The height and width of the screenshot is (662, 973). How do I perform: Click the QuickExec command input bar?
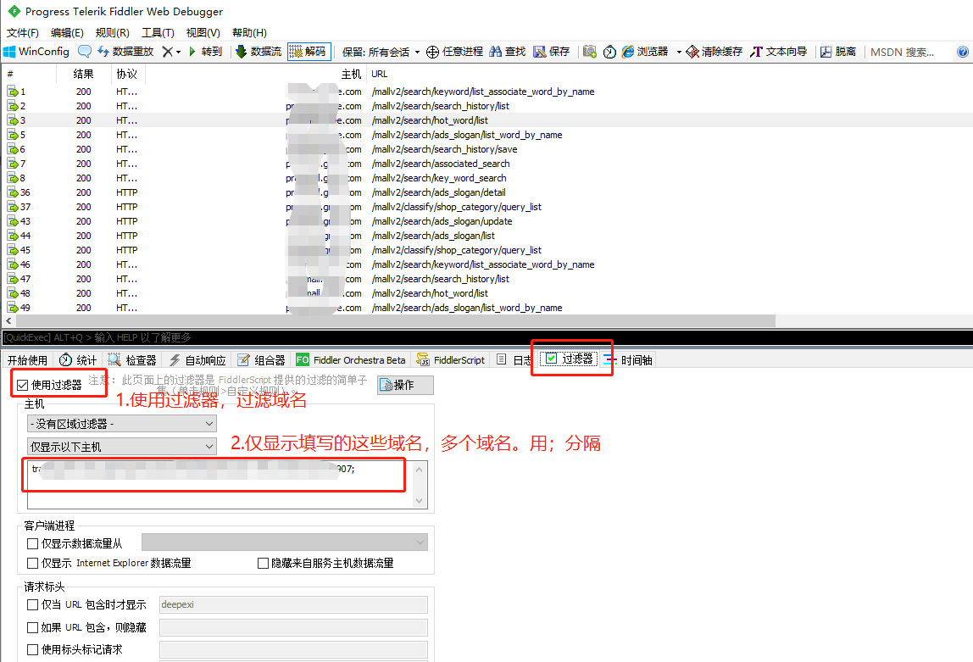(486, 337)
